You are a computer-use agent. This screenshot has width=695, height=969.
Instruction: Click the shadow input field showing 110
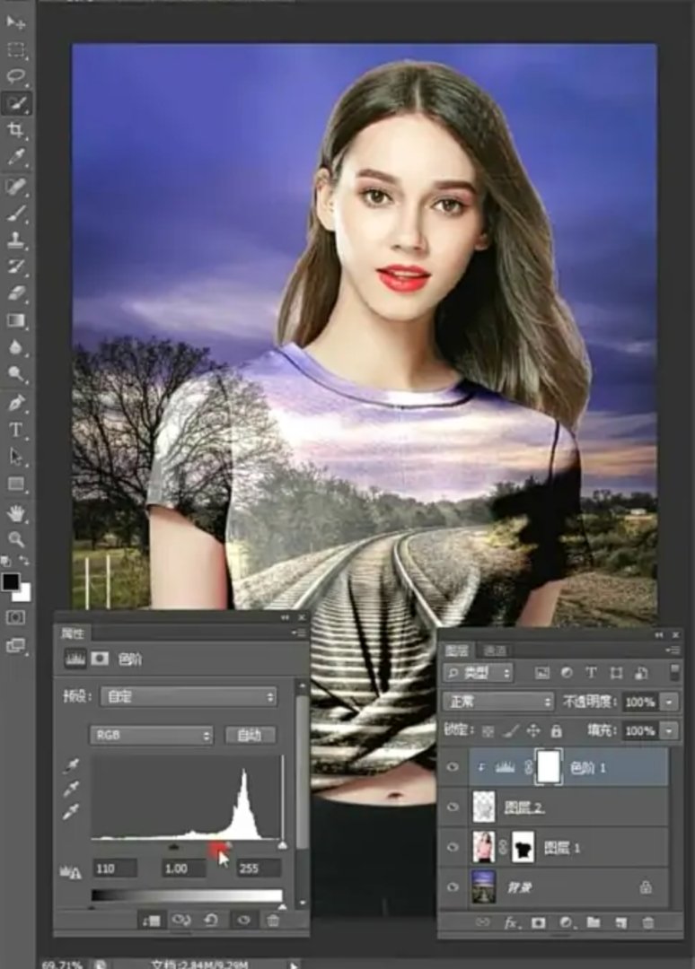pos(113,869)
